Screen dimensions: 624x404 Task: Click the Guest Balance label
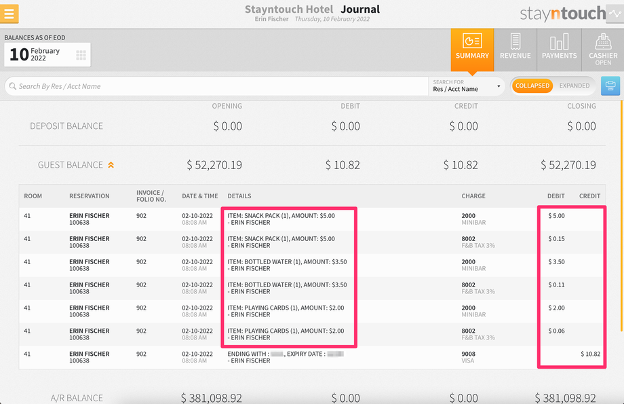pyautogui.click(x=71, y=165)
